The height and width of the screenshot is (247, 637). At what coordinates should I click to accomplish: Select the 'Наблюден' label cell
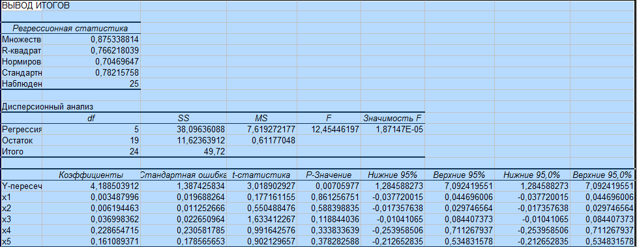pyautogui.click(x=22, y=84)
